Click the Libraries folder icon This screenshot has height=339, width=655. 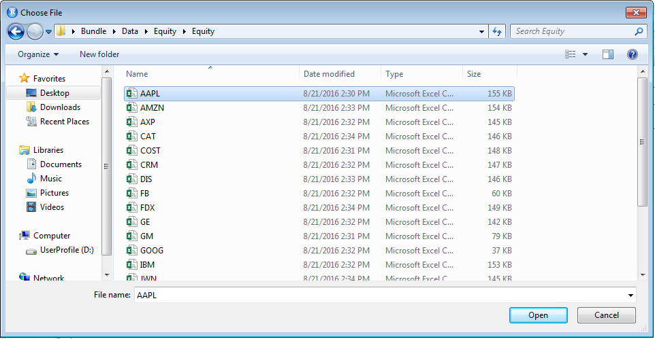(x=25, y=150)
